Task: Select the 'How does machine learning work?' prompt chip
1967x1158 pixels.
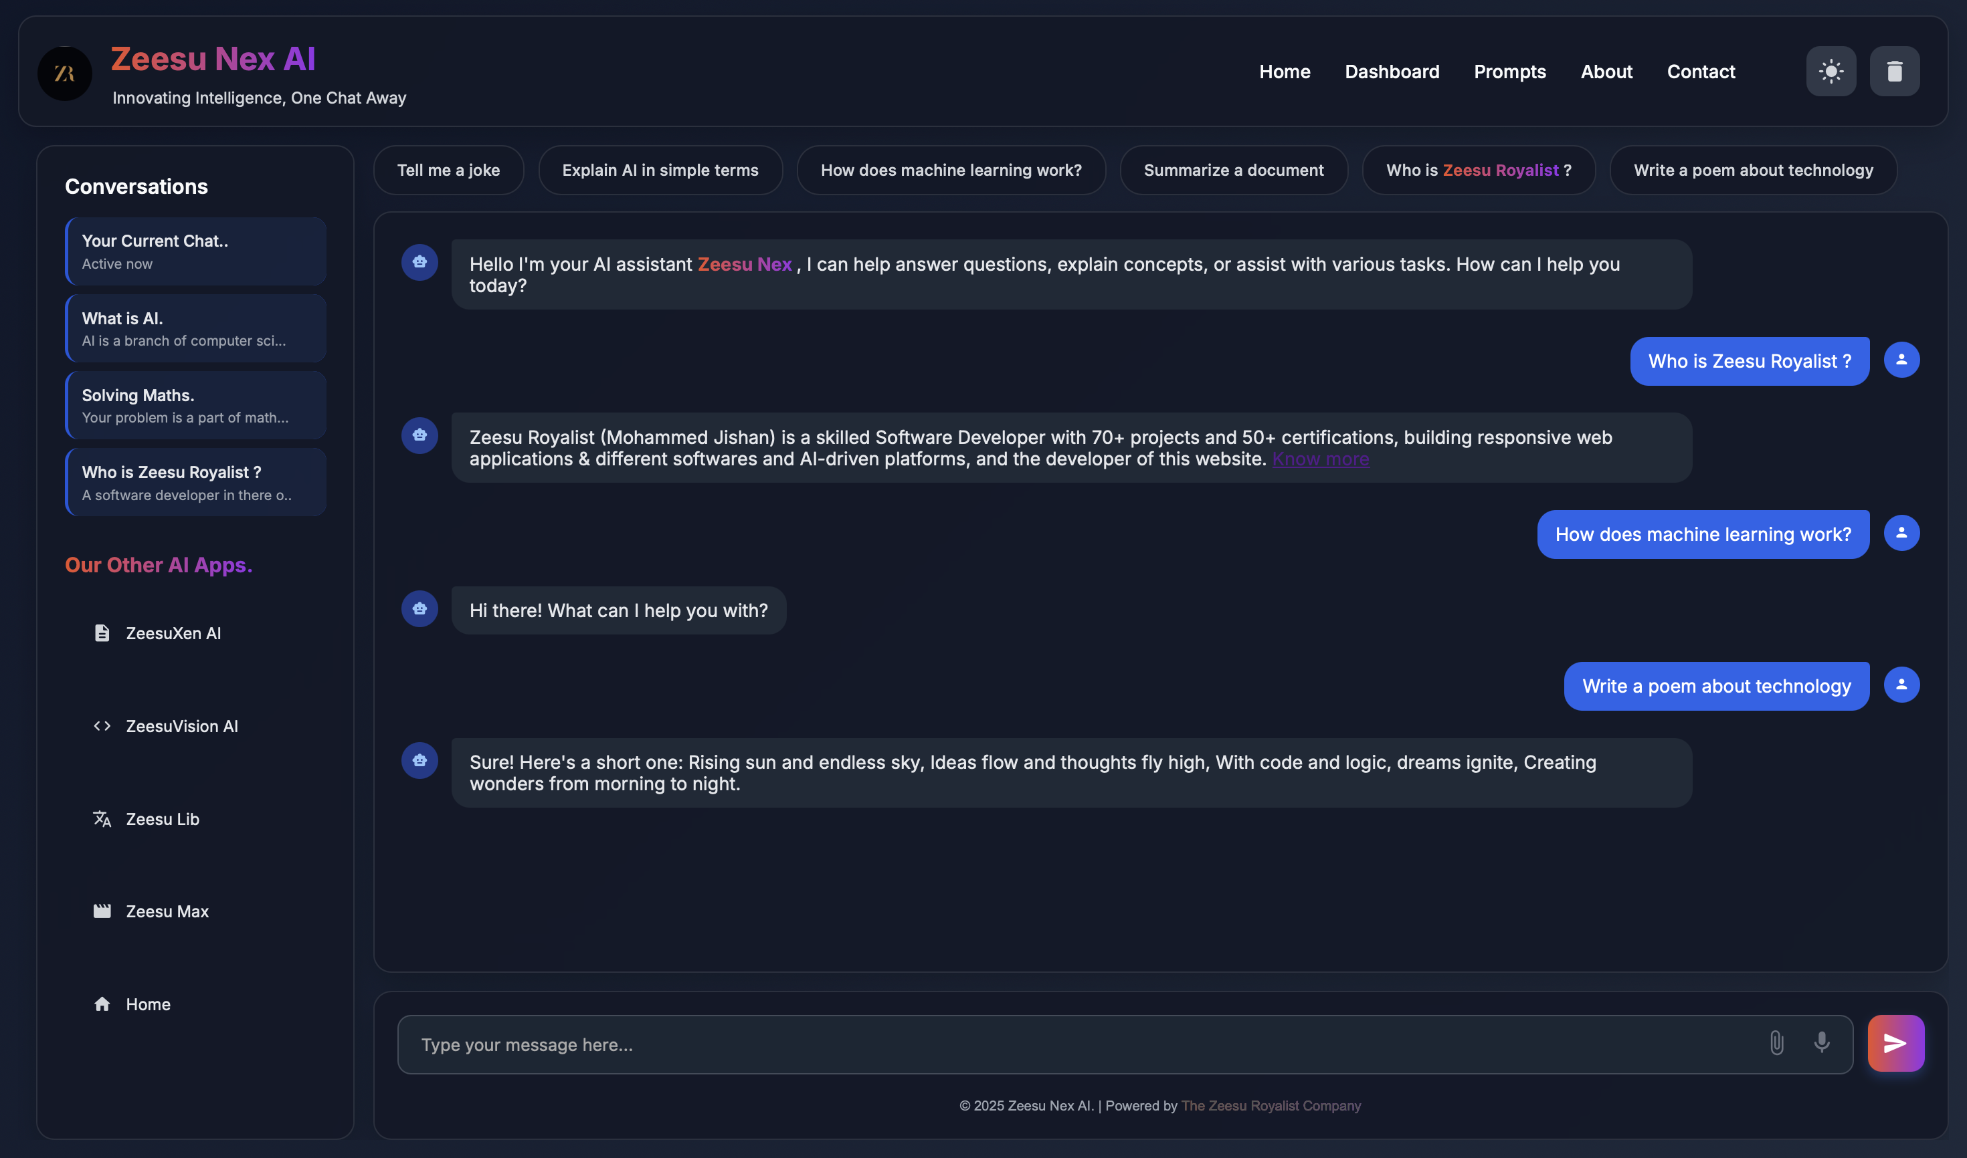Action: (x=951, y=170)
